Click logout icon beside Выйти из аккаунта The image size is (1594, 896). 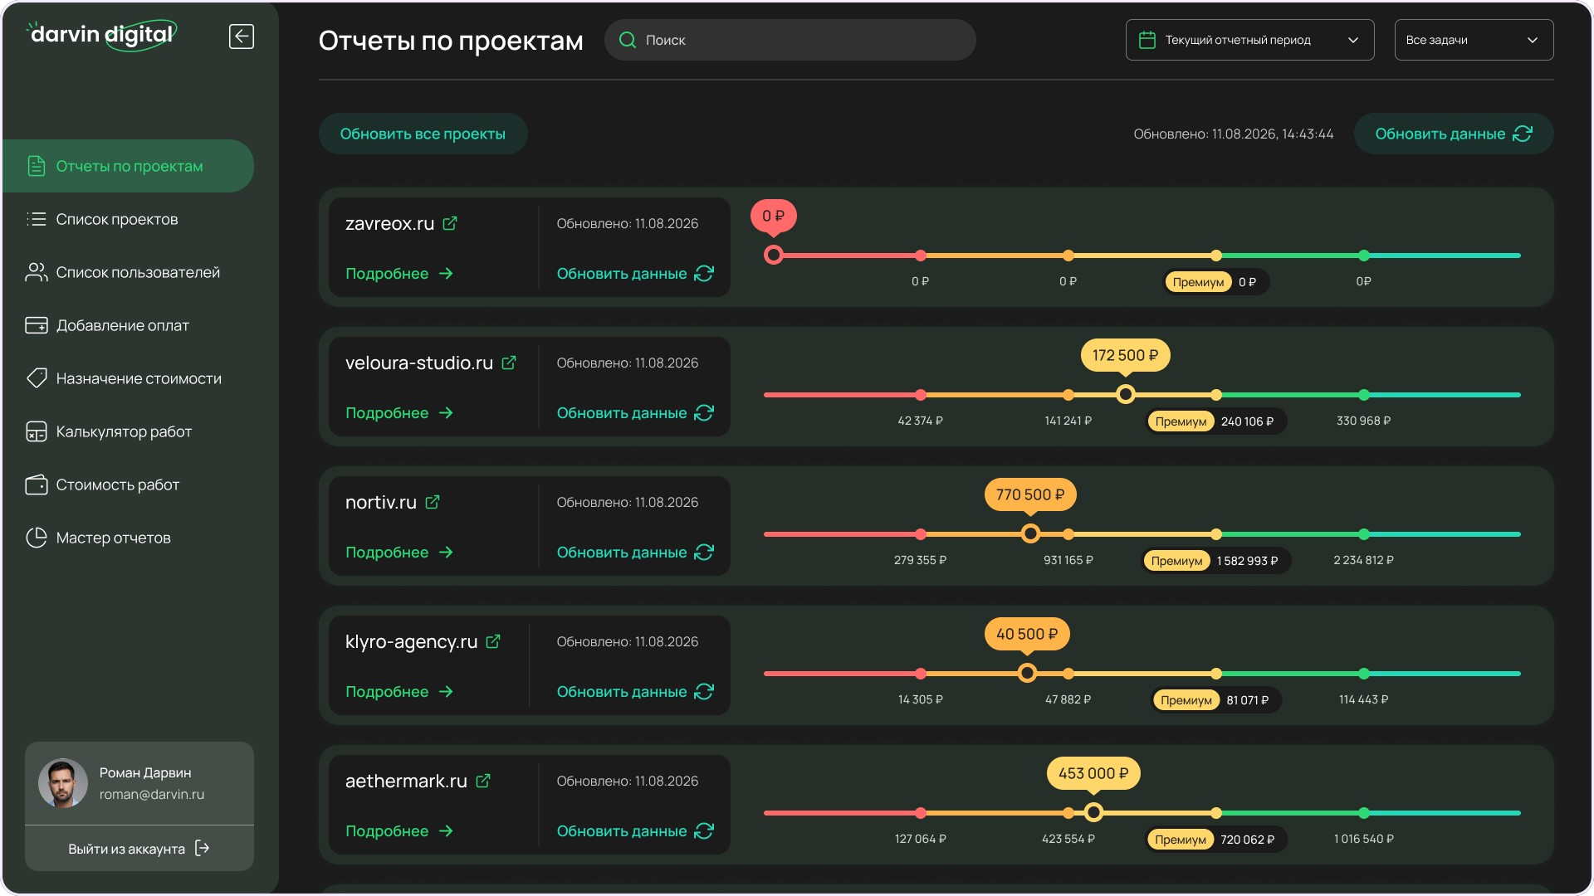tap(202, 848)
